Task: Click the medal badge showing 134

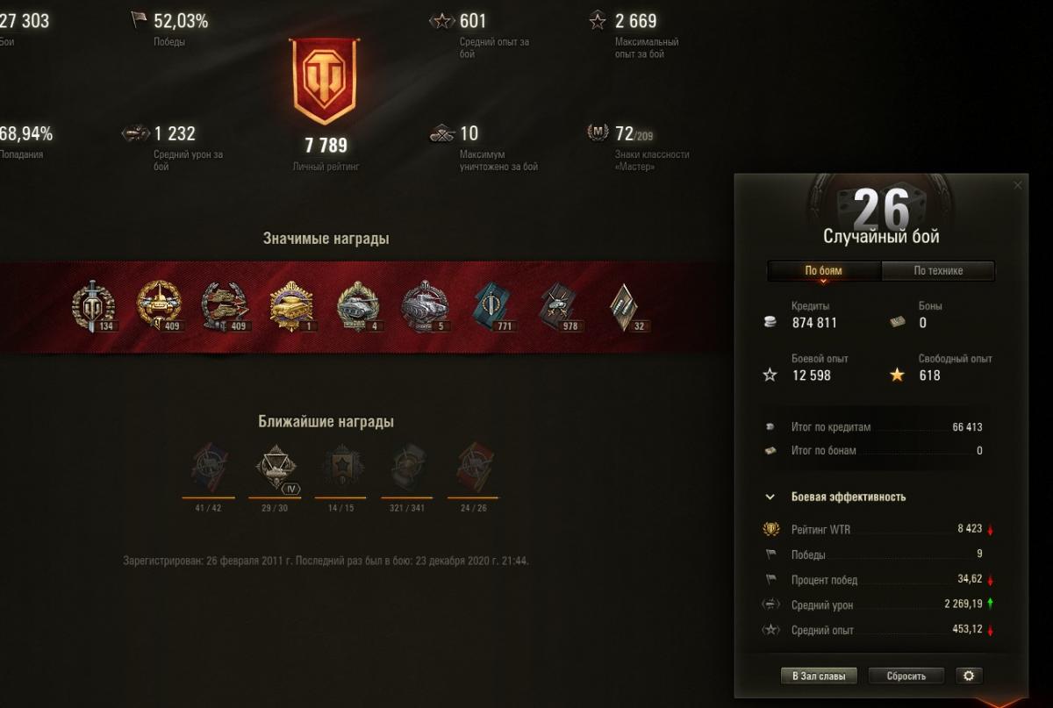Action: point(92,306)
